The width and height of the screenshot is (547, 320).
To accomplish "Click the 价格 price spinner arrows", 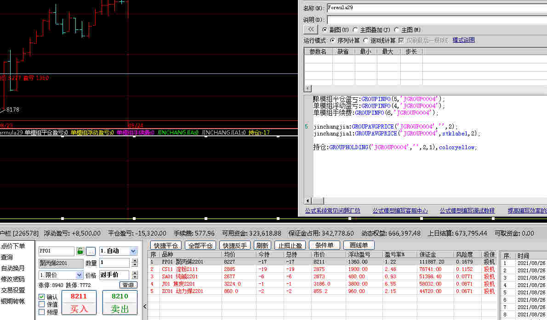I will pyautogui.click(x=135, y=275).
